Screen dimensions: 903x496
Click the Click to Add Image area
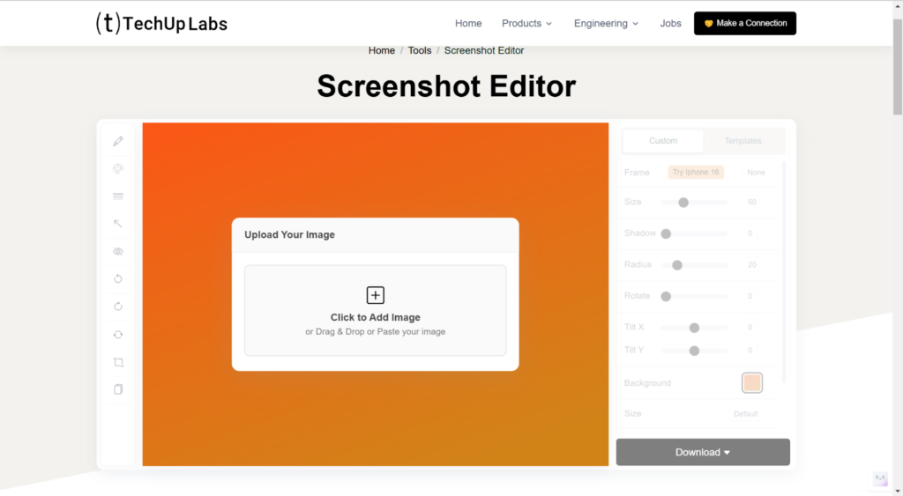coord(376,311)
